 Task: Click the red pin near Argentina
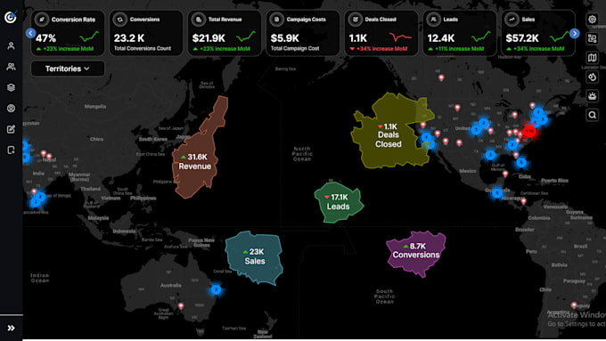pos(574,305)
